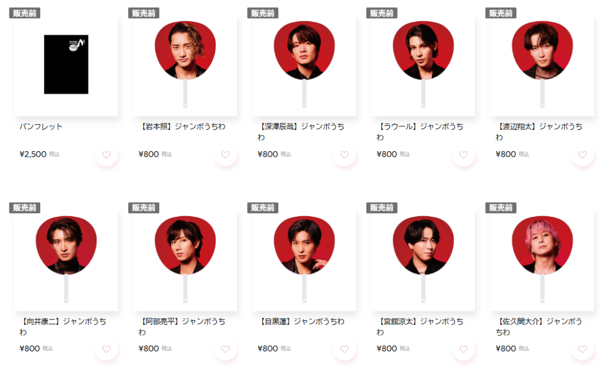Screen dimensions: 605x368
Task: Click the ¥2,500 price of パンフレット
Action: tap(33, 154)
